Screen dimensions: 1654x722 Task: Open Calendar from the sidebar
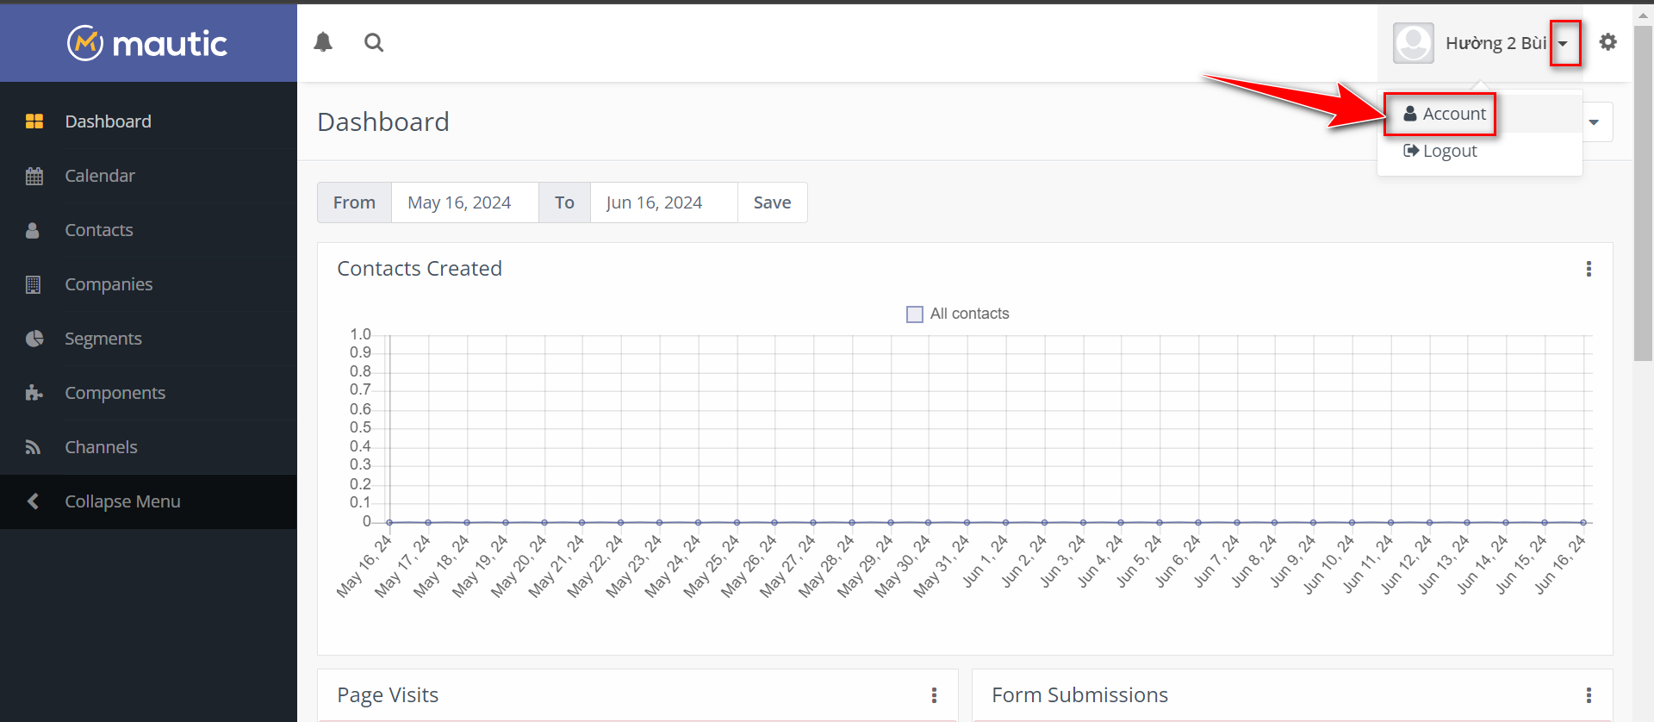coord(100,176)
